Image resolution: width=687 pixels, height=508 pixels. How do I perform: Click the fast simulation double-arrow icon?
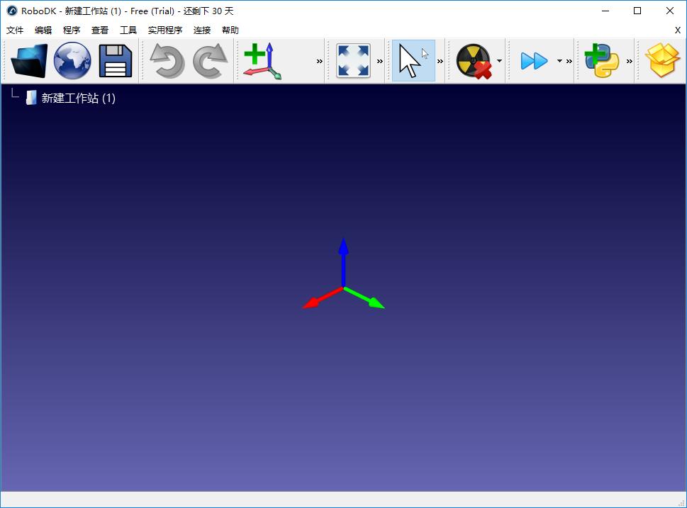(534, 61)
